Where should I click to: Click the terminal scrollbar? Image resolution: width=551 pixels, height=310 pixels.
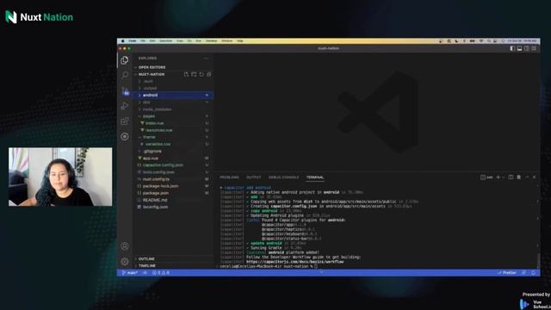(538, 260)
